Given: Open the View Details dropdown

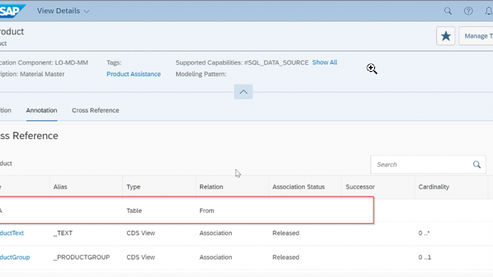Looking at the screenshot, I should [x=63, y=11].
